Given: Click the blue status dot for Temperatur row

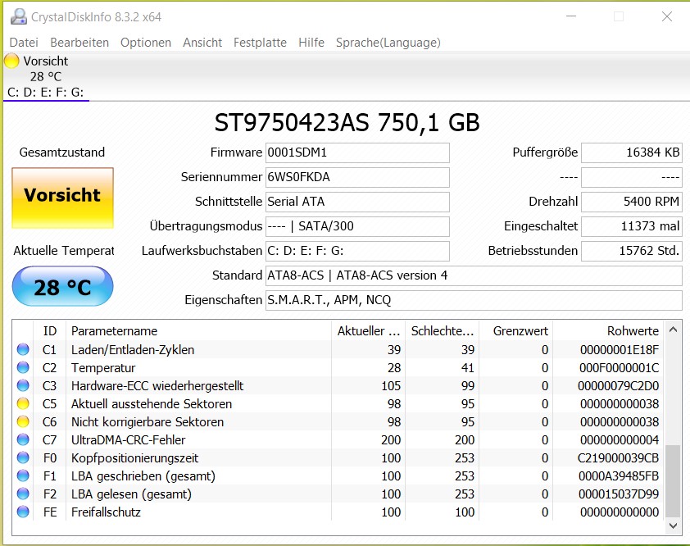Looking at the screenshot, I should tap(23, 367).
